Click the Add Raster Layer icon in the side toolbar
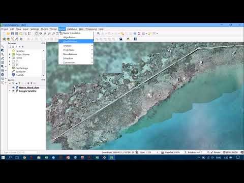Image resolution: width=244 pixels, height=183 pixels. pyautogui.click(x=3, y=50)
